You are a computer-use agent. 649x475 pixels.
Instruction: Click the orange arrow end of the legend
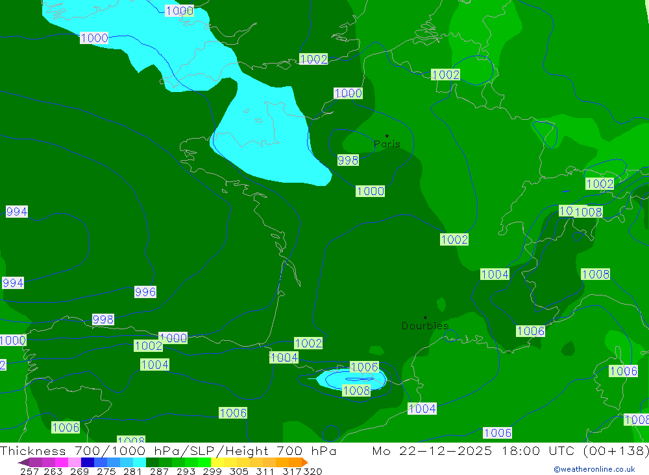[305, 462]
